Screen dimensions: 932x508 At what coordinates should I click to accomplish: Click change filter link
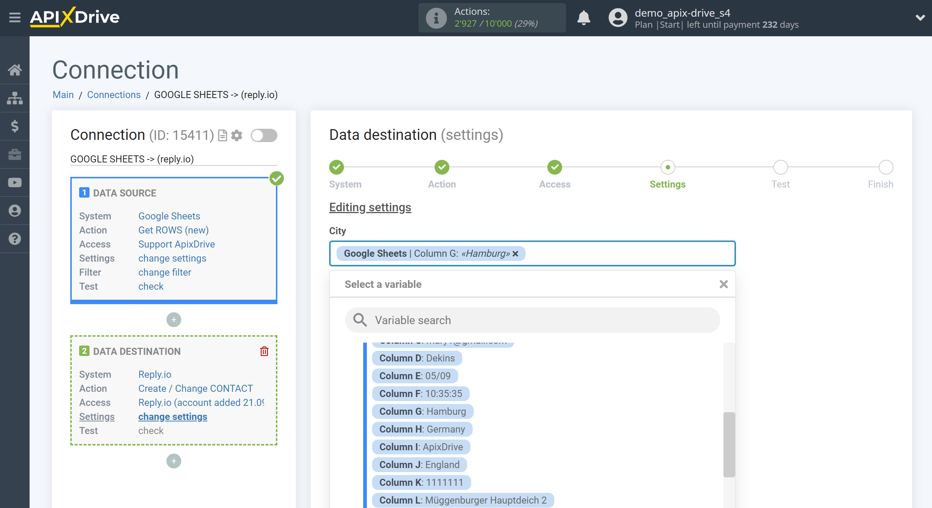click(165, 272)
